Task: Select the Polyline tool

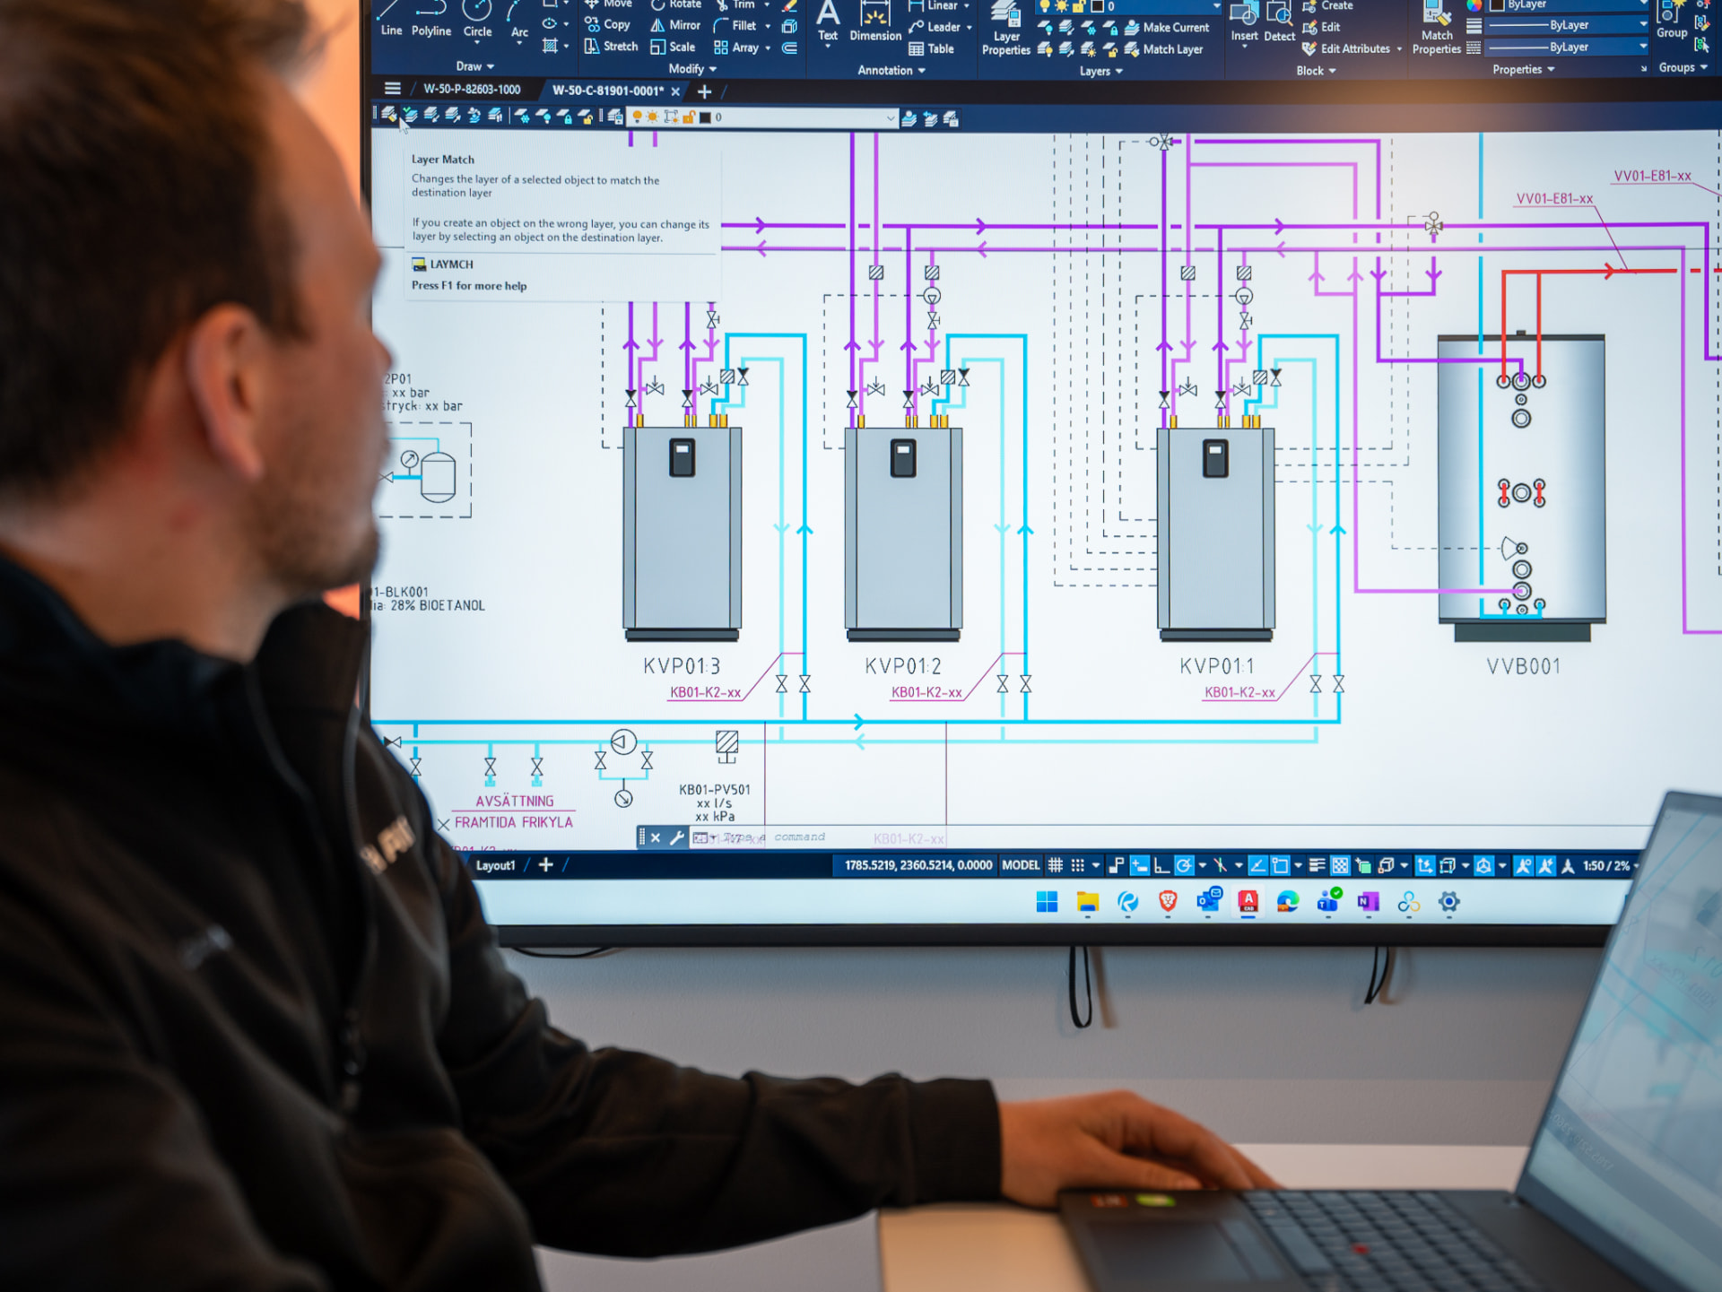Action: 431,20
